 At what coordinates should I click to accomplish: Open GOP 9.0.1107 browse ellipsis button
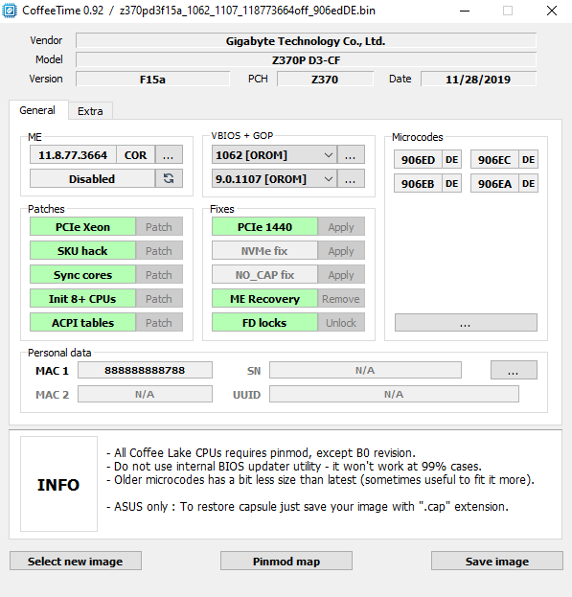(351, 178)
